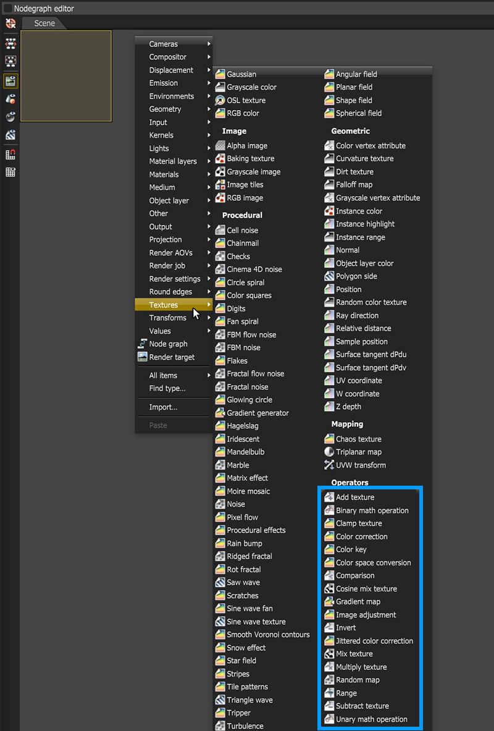This screenshot has height=731, width=494.
Task: Choose the Gradient generator icon
Action: (220, 413)
